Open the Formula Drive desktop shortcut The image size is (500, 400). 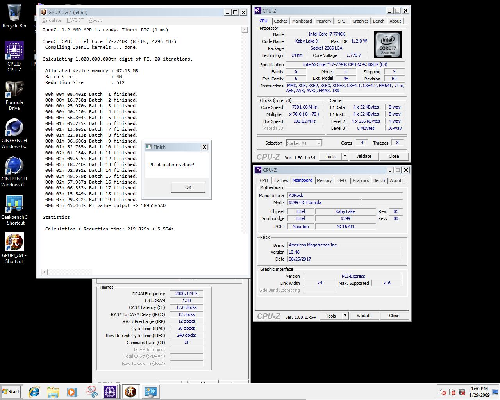click(x=14, y=96)
